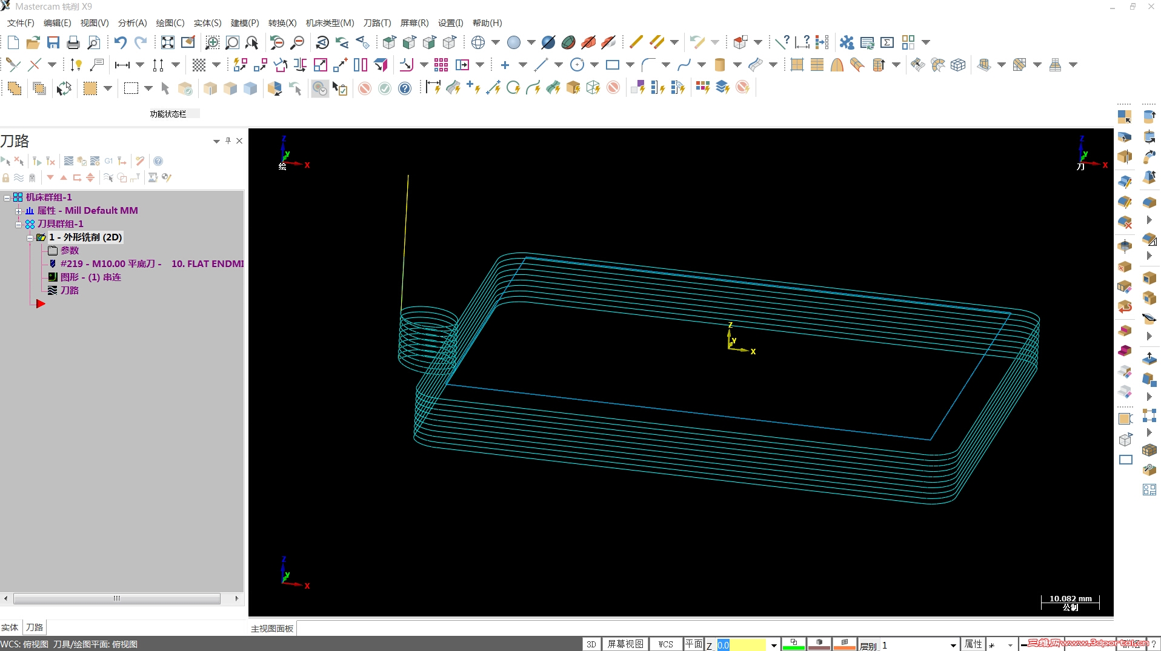This screenshot has height=651, width=1161.
Task: Collapse the 刀具群组-1 tree node
Action: (18, 224)
